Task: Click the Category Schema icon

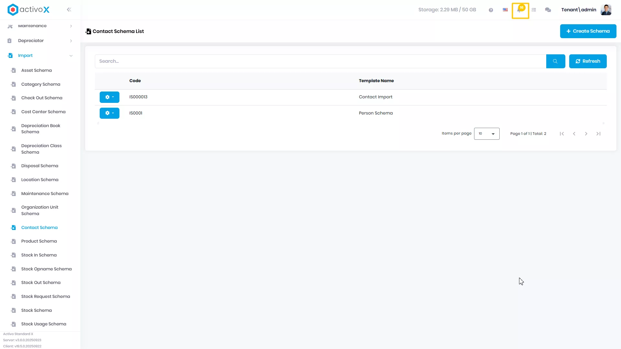Action: click(x=13, y=84)
